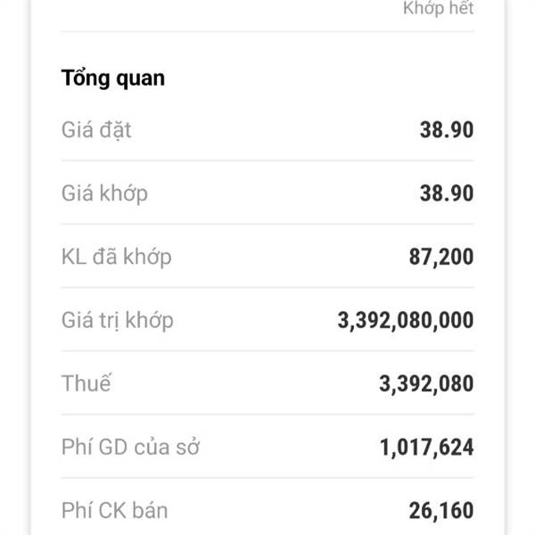Click the KL đã khớp label
Viewport: 535px width, 535px height.
pyautogui.click(x=117, y=257)
